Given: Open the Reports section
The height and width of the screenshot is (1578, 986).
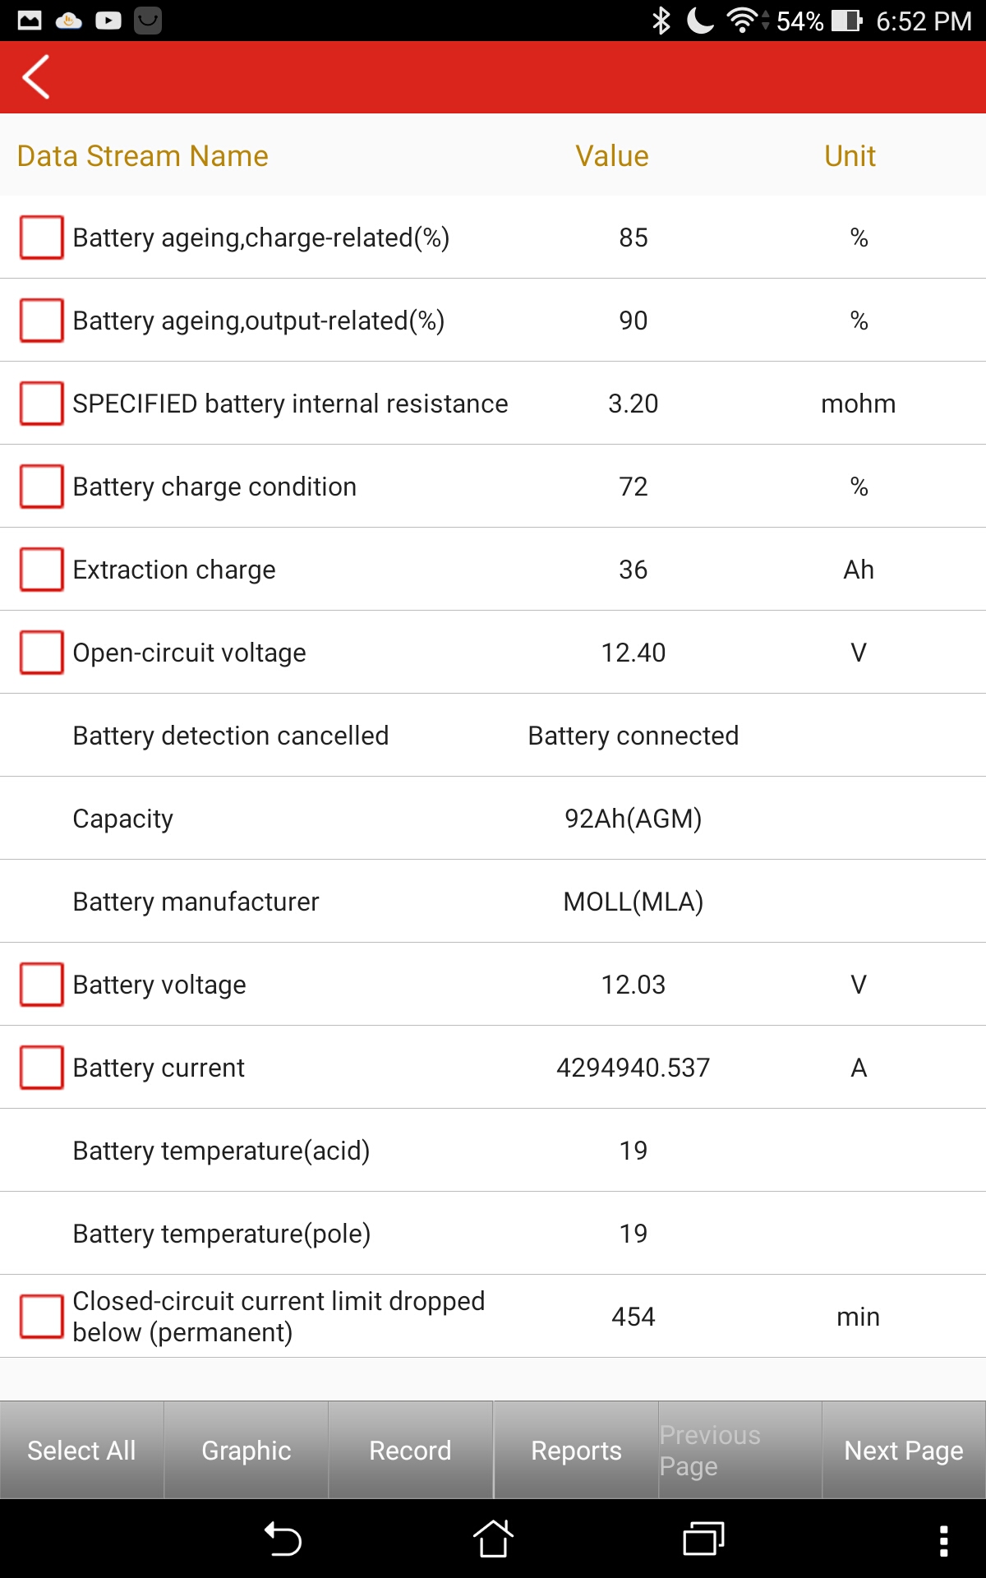Looking at the screenshot, I should click(x=576, y=1451).
